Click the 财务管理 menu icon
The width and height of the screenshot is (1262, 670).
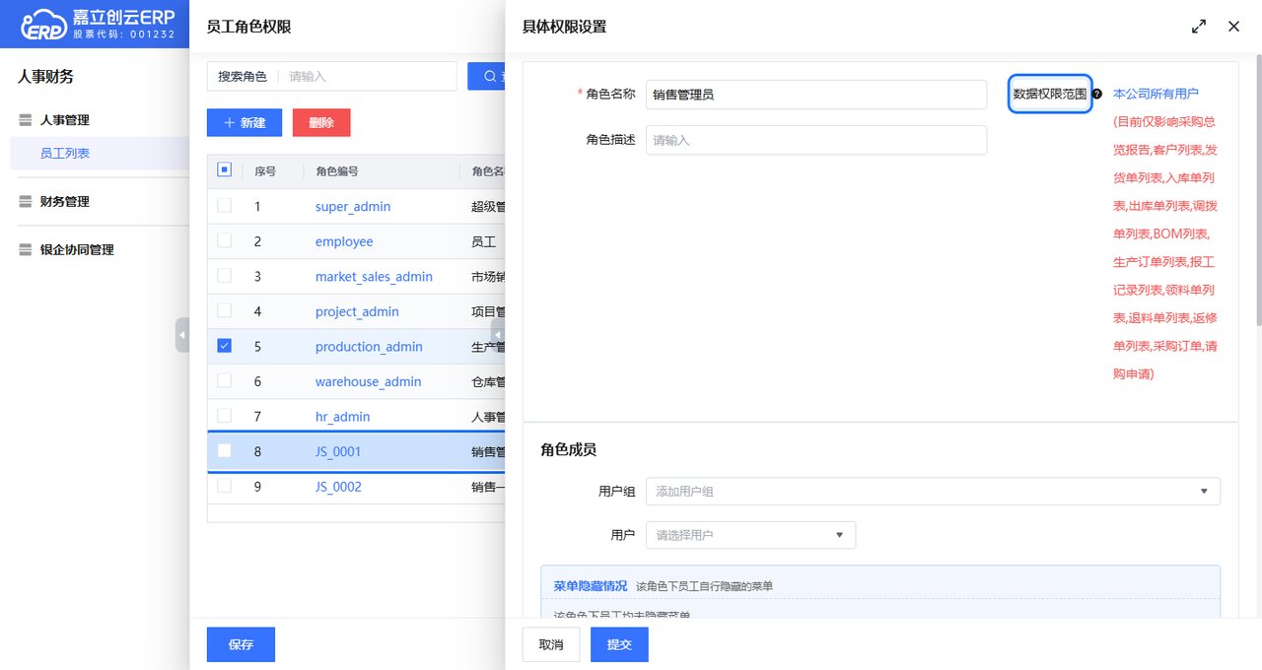click(x=27, y=202)
